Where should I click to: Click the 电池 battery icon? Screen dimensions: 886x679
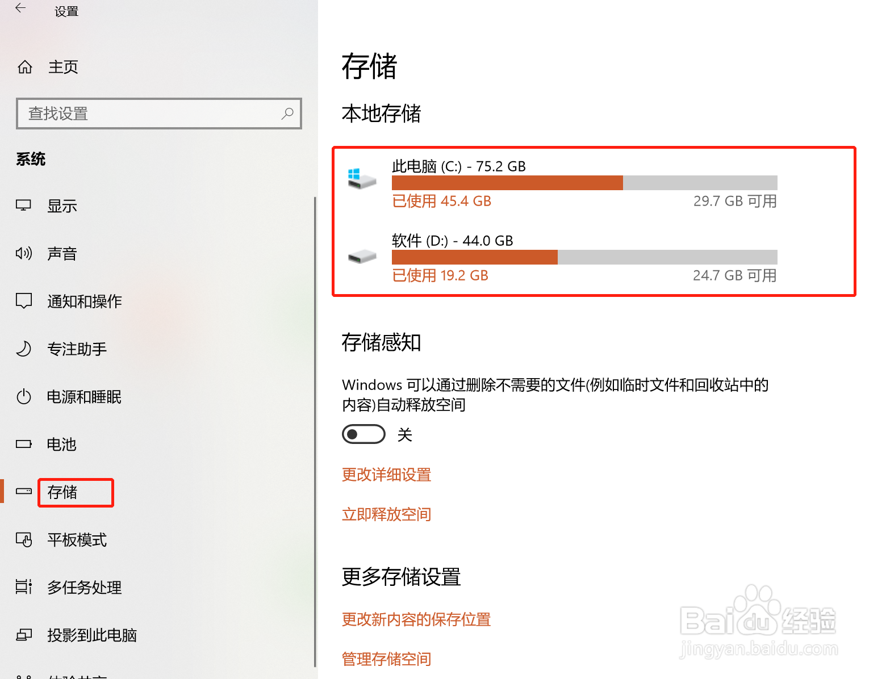[23, 444]
